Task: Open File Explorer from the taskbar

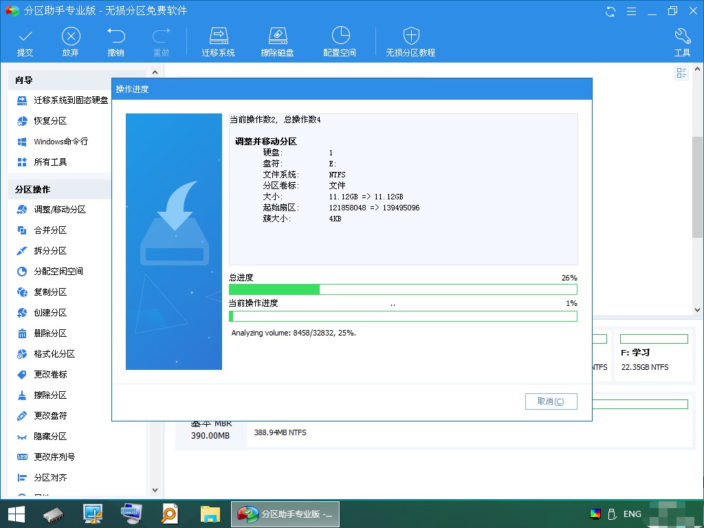Action: pyautogui.click(x=210, y=514)
